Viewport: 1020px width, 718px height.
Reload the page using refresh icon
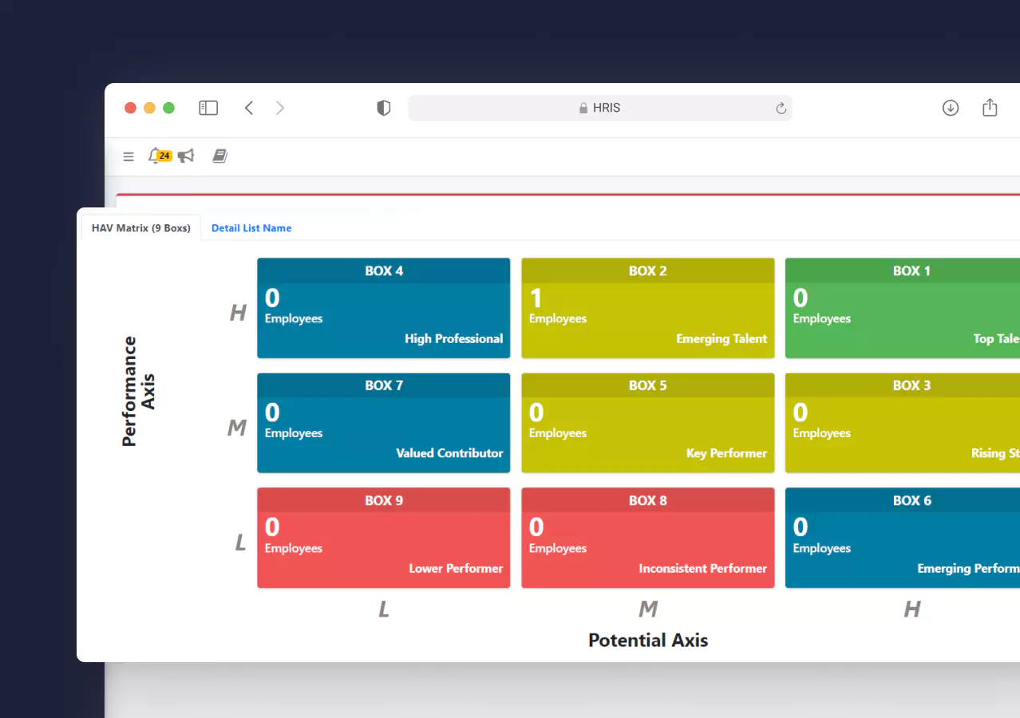click(x=781, y=108)
